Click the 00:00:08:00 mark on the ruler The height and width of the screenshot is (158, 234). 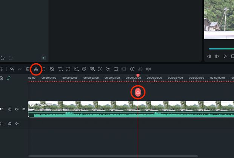coord(197,78)
